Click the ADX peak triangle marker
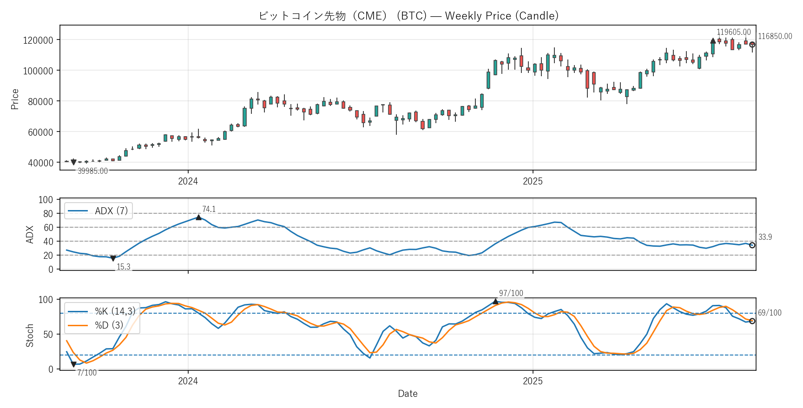803x408 pixels. point(198,217)
